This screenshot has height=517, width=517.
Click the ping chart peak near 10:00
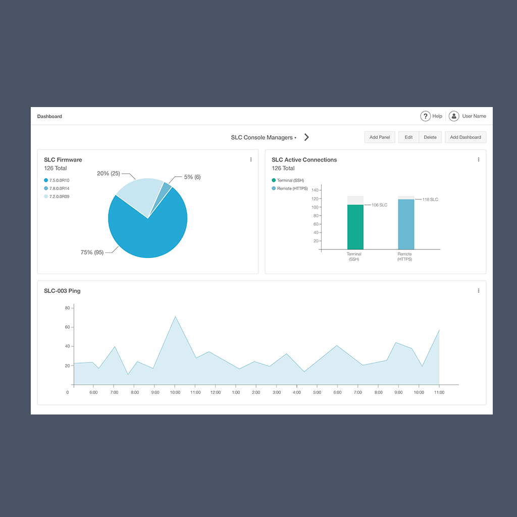(x=175, y=317)
